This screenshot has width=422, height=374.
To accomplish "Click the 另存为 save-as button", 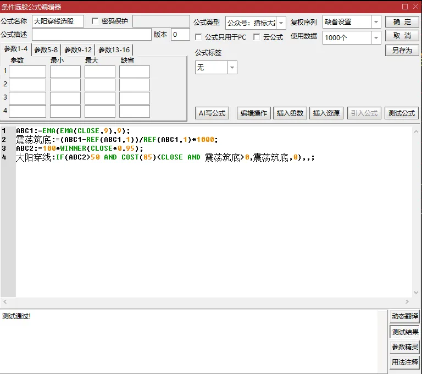I will click(402, 51).
